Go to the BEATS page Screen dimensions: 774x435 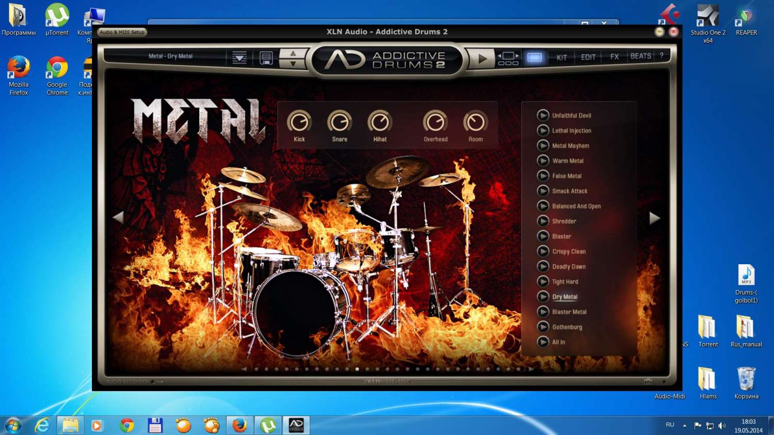point(640,56)
